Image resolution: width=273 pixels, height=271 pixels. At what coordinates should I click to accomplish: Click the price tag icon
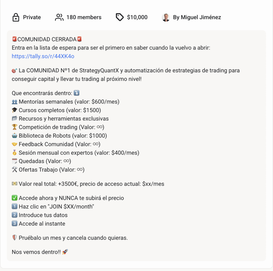(x=120, y=18)
